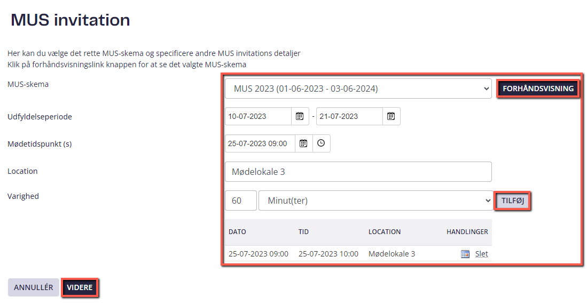Click the start date field 10-07-2023
587x305 pixels.
click(x=259, y=116)
